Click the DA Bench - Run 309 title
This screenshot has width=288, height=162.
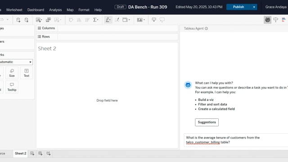(x=148, y=7)
